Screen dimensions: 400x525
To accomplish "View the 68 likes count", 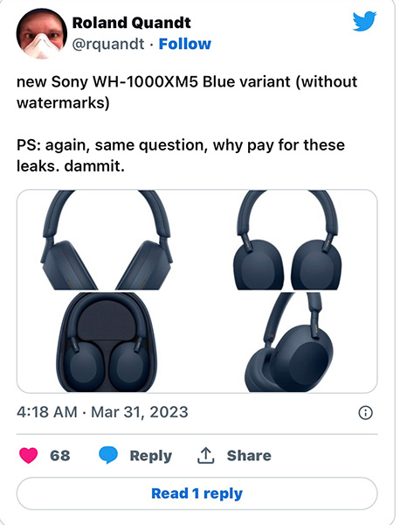I will coord(60,456).
